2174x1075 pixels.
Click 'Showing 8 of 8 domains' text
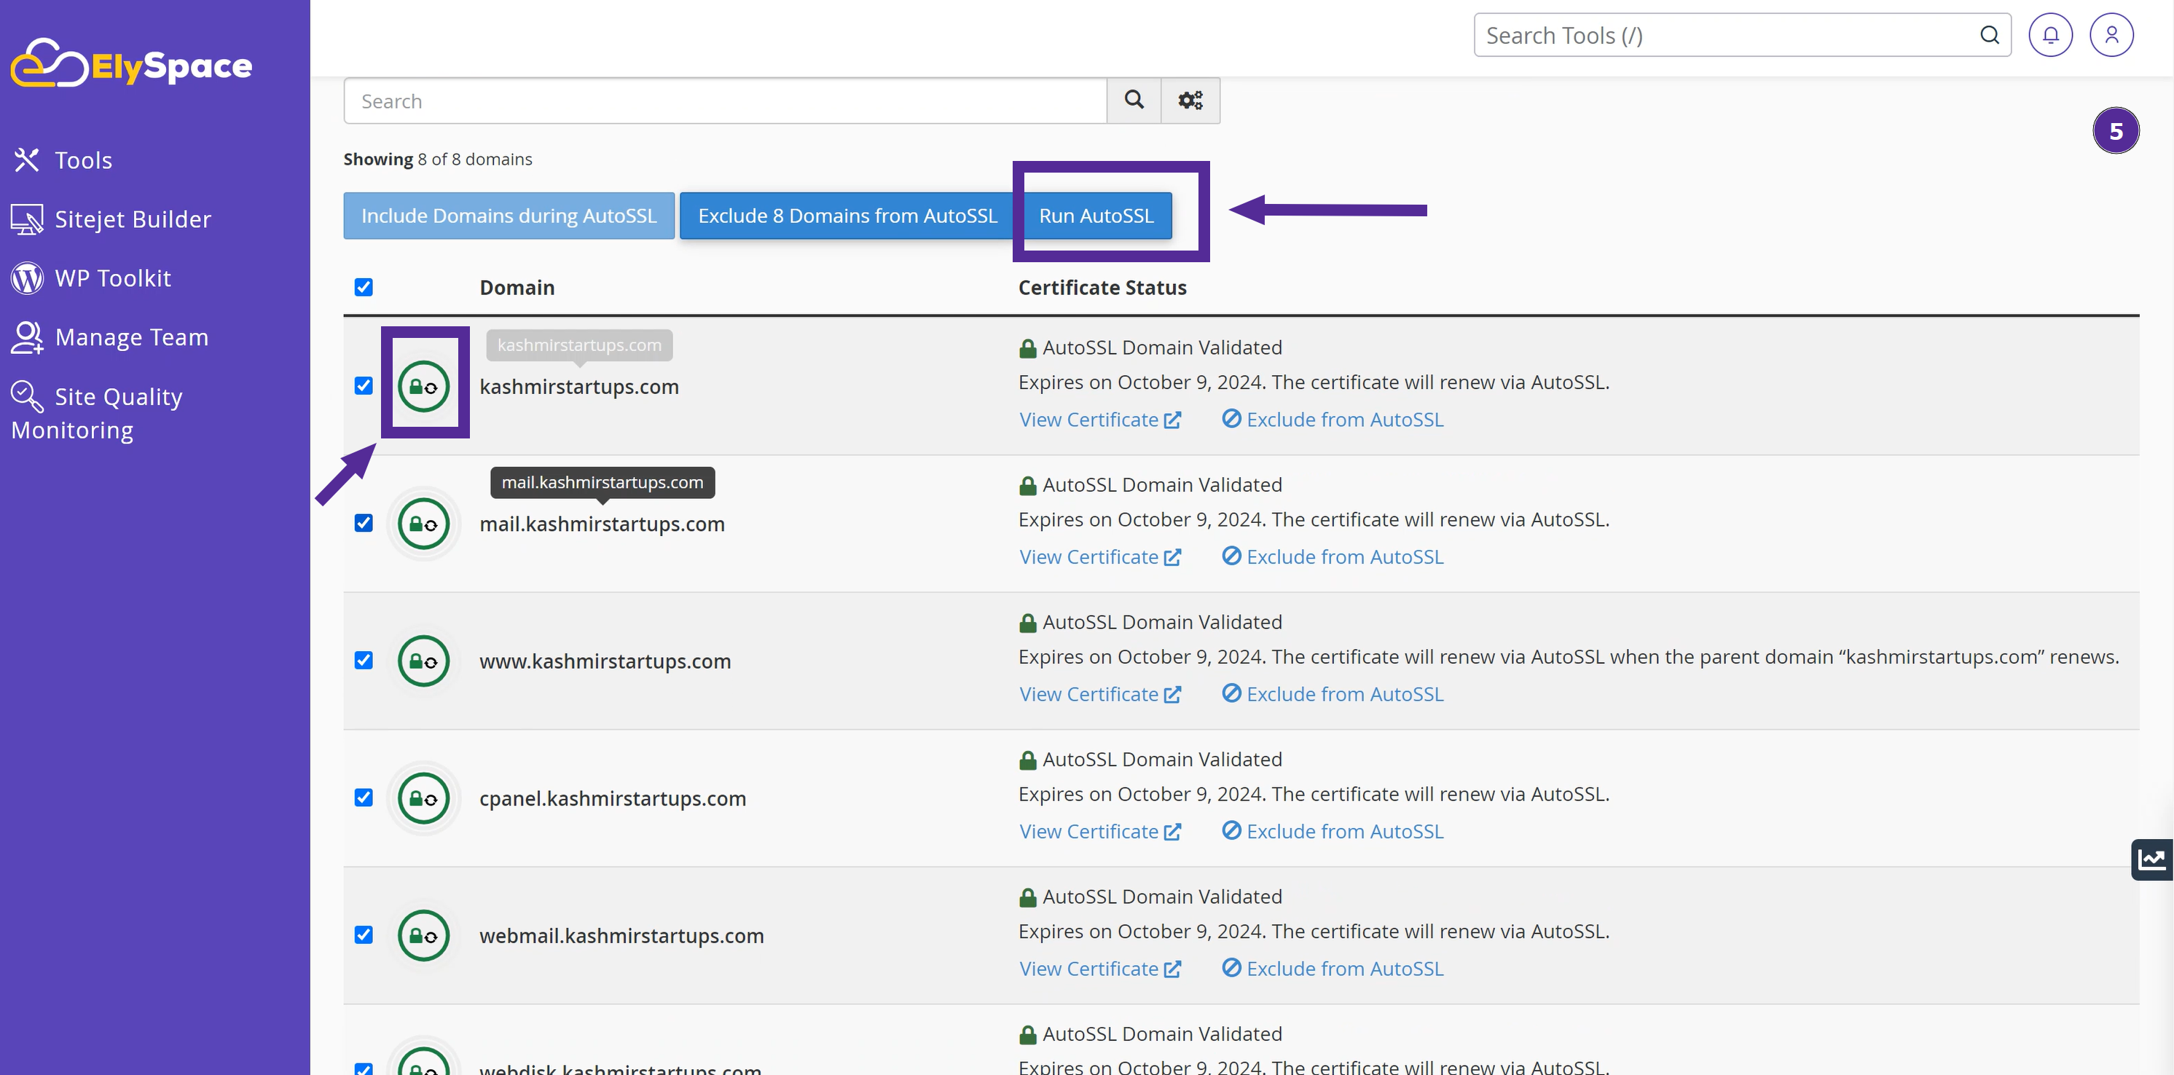click(437, 159)
